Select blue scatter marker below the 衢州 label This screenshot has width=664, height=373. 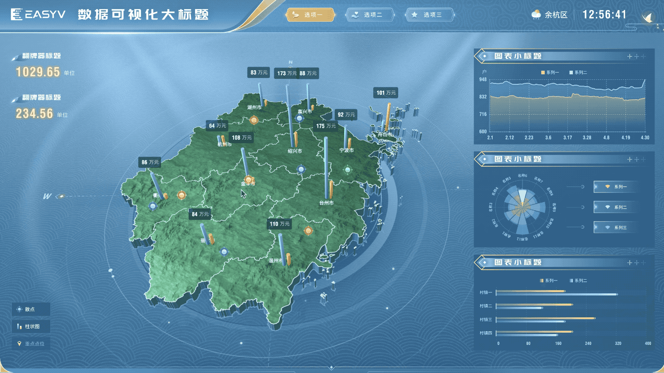pos(153,206)
